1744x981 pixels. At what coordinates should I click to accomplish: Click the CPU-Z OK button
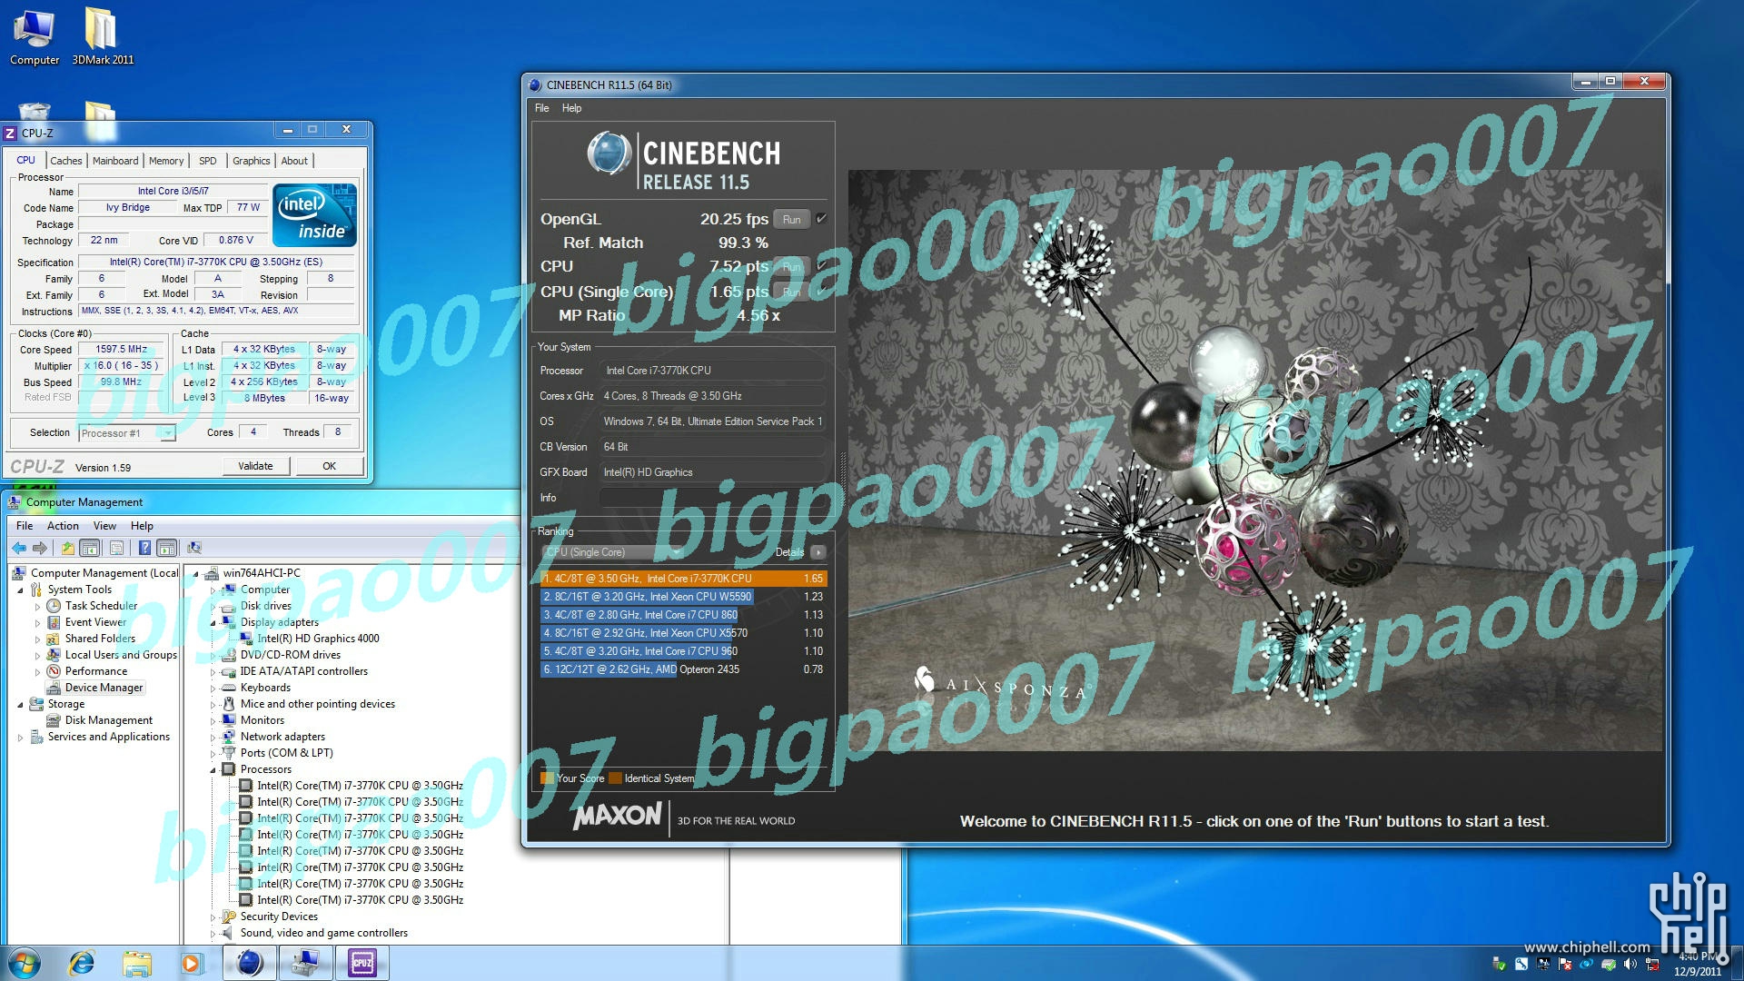[331, 465]
